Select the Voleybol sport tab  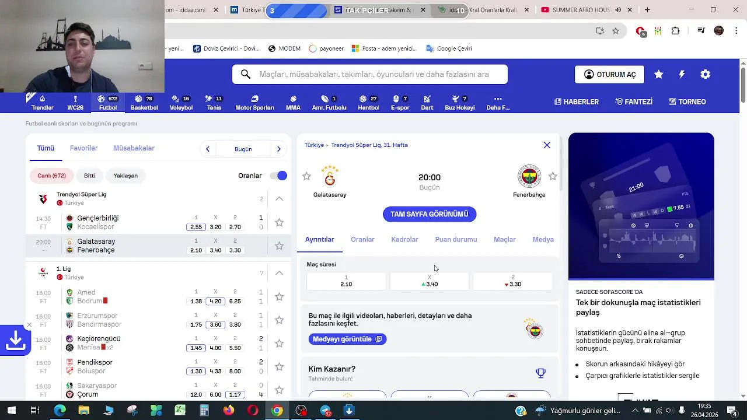(x=181, y=103)
